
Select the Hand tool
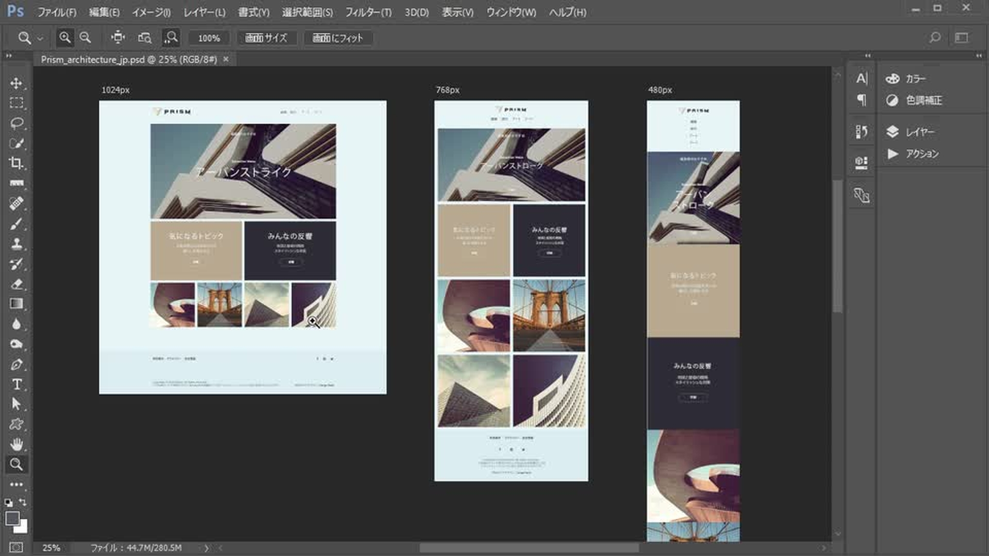[16, 444]
